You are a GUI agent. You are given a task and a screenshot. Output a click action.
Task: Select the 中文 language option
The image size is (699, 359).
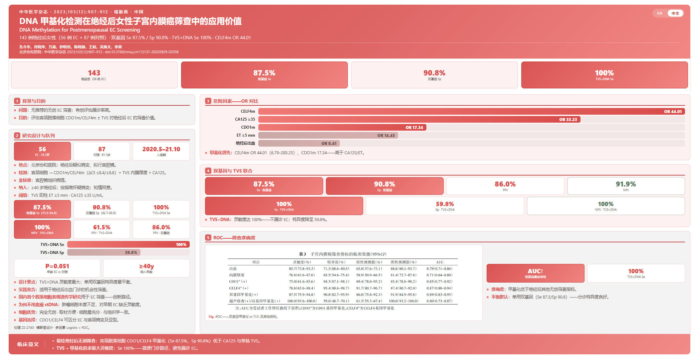(675, 13)
